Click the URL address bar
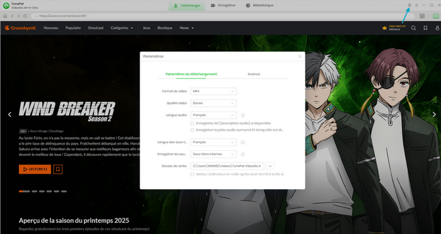Screen dimensions: 441x234 [223, 16]
